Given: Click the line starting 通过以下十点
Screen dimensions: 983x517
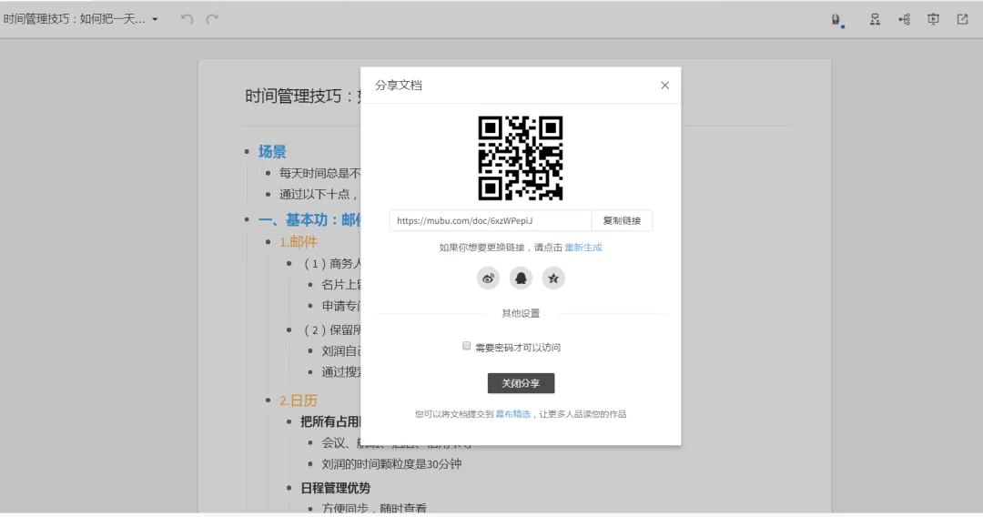Looking at the screenshot, I should (319, 194).
